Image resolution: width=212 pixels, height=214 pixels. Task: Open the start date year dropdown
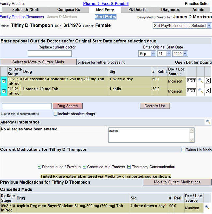180,54
